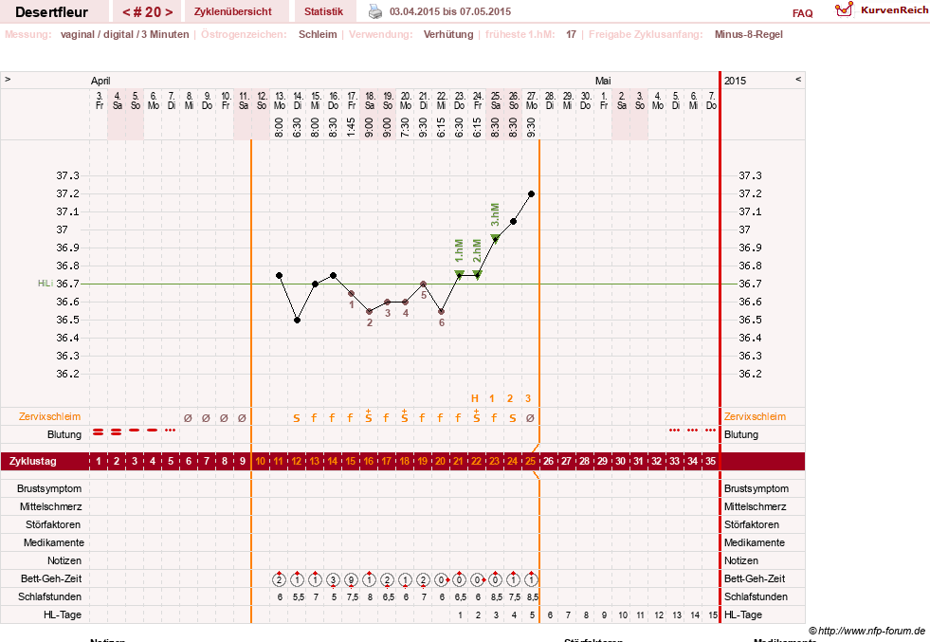The width and height of the screenshot is (930, 642).
Task: Click mucus symbol Ø on cycle day 25
Action: pos(530,417)
